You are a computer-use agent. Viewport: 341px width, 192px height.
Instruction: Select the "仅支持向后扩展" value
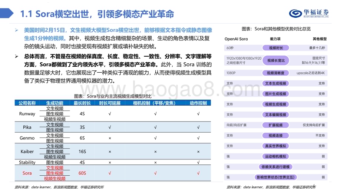click(x=314, y=125)
